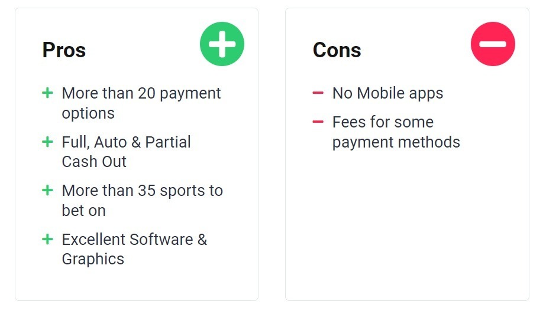
Task: Click green plus beside 'More than 35 sports'
Action: click(47, 191)
